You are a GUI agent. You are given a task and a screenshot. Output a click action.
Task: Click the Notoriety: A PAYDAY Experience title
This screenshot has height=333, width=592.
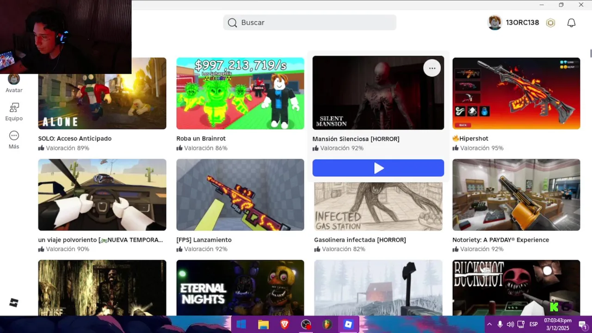(501, 240)
